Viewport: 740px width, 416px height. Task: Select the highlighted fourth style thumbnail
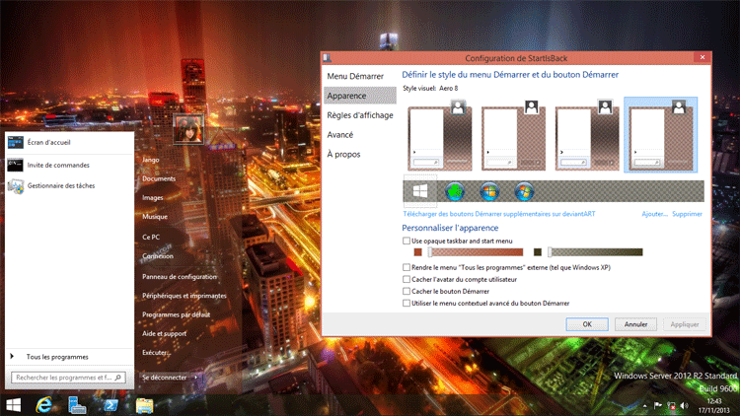click(661, 135)
